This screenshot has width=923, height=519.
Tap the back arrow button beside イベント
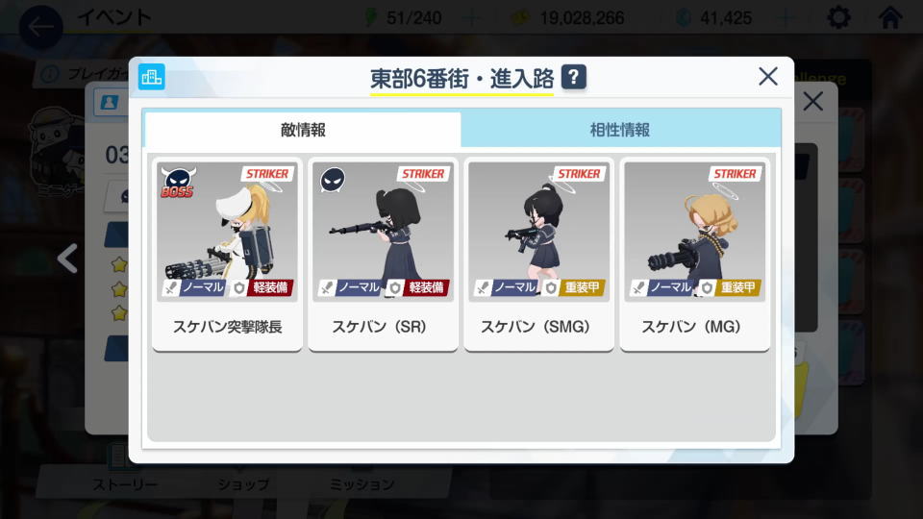40,27
